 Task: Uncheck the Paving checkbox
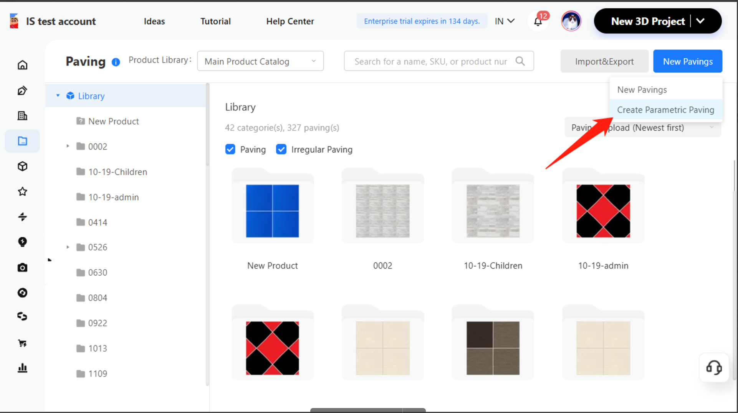230,149
